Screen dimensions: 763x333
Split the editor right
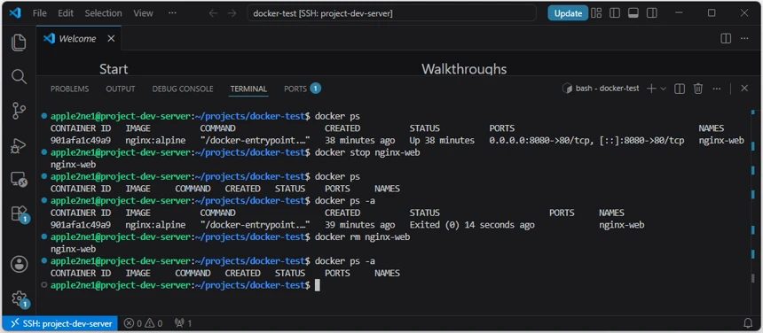tap(726, 38)
